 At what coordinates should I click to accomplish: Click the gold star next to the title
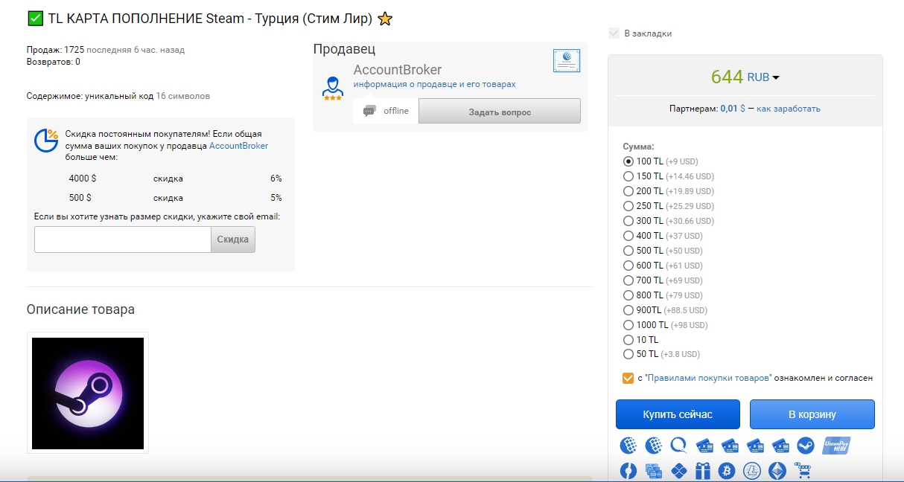coord(385,19)
